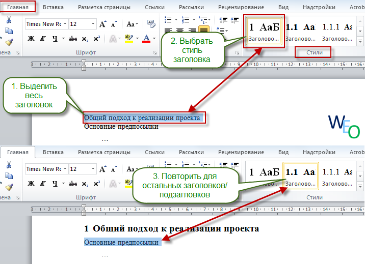Screen dimensions: 365x264
Task: Click Decrease Indent icon in the bottom ribbon
Action: (223, 164)
